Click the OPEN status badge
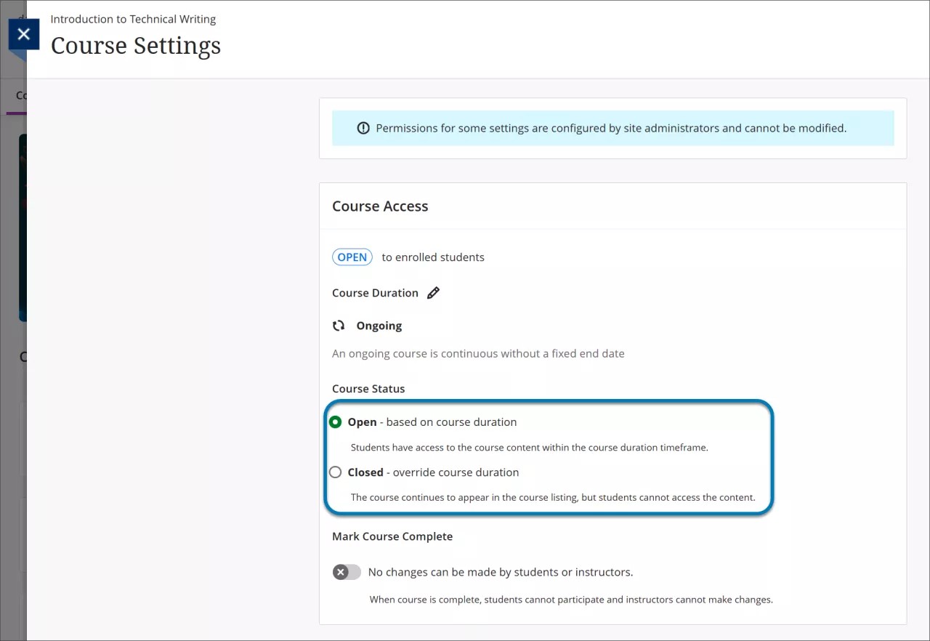 click(352, 257)
